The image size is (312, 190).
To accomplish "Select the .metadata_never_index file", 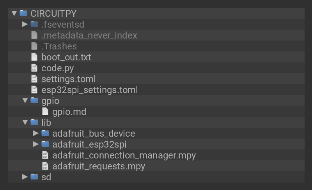I will pyautogui.click(x=89, y=35).
